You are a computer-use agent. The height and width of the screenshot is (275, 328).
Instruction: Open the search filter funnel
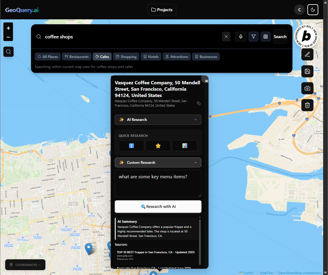[x=253, y=37]
